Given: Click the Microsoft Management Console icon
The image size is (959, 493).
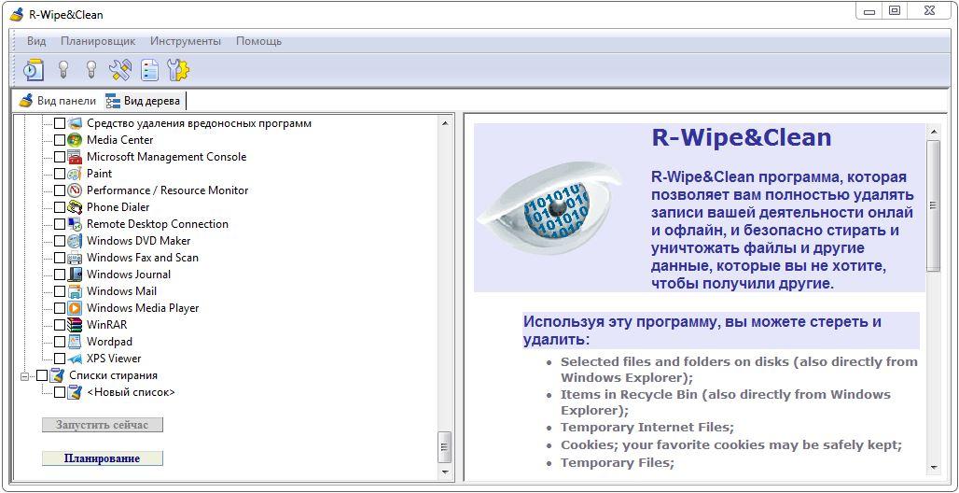Looking at the screenshot, I should click(x=75, y=157).
